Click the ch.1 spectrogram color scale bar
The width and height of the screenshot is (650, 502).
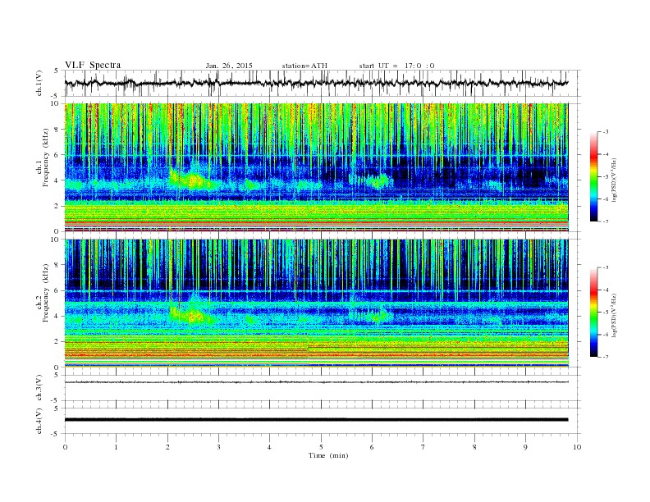click(x=594, y=177)
